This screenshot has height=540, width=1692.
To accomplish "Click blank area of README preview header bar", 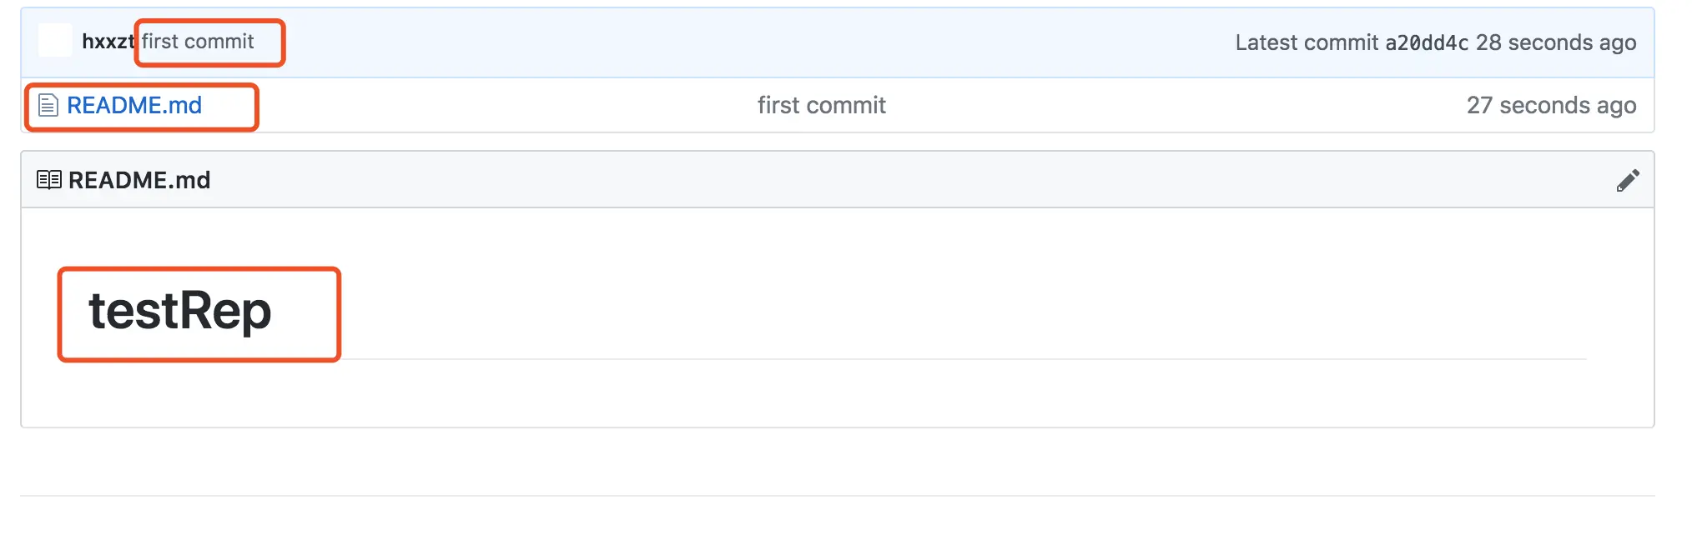I will pos(834,180).
